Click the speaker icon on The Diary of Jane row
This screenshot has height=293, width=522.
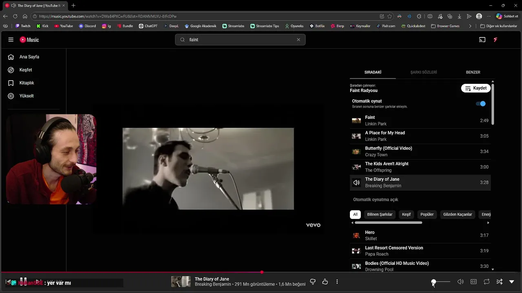click(356, 183)
